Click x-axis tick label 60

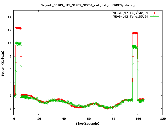click(89, 119)
